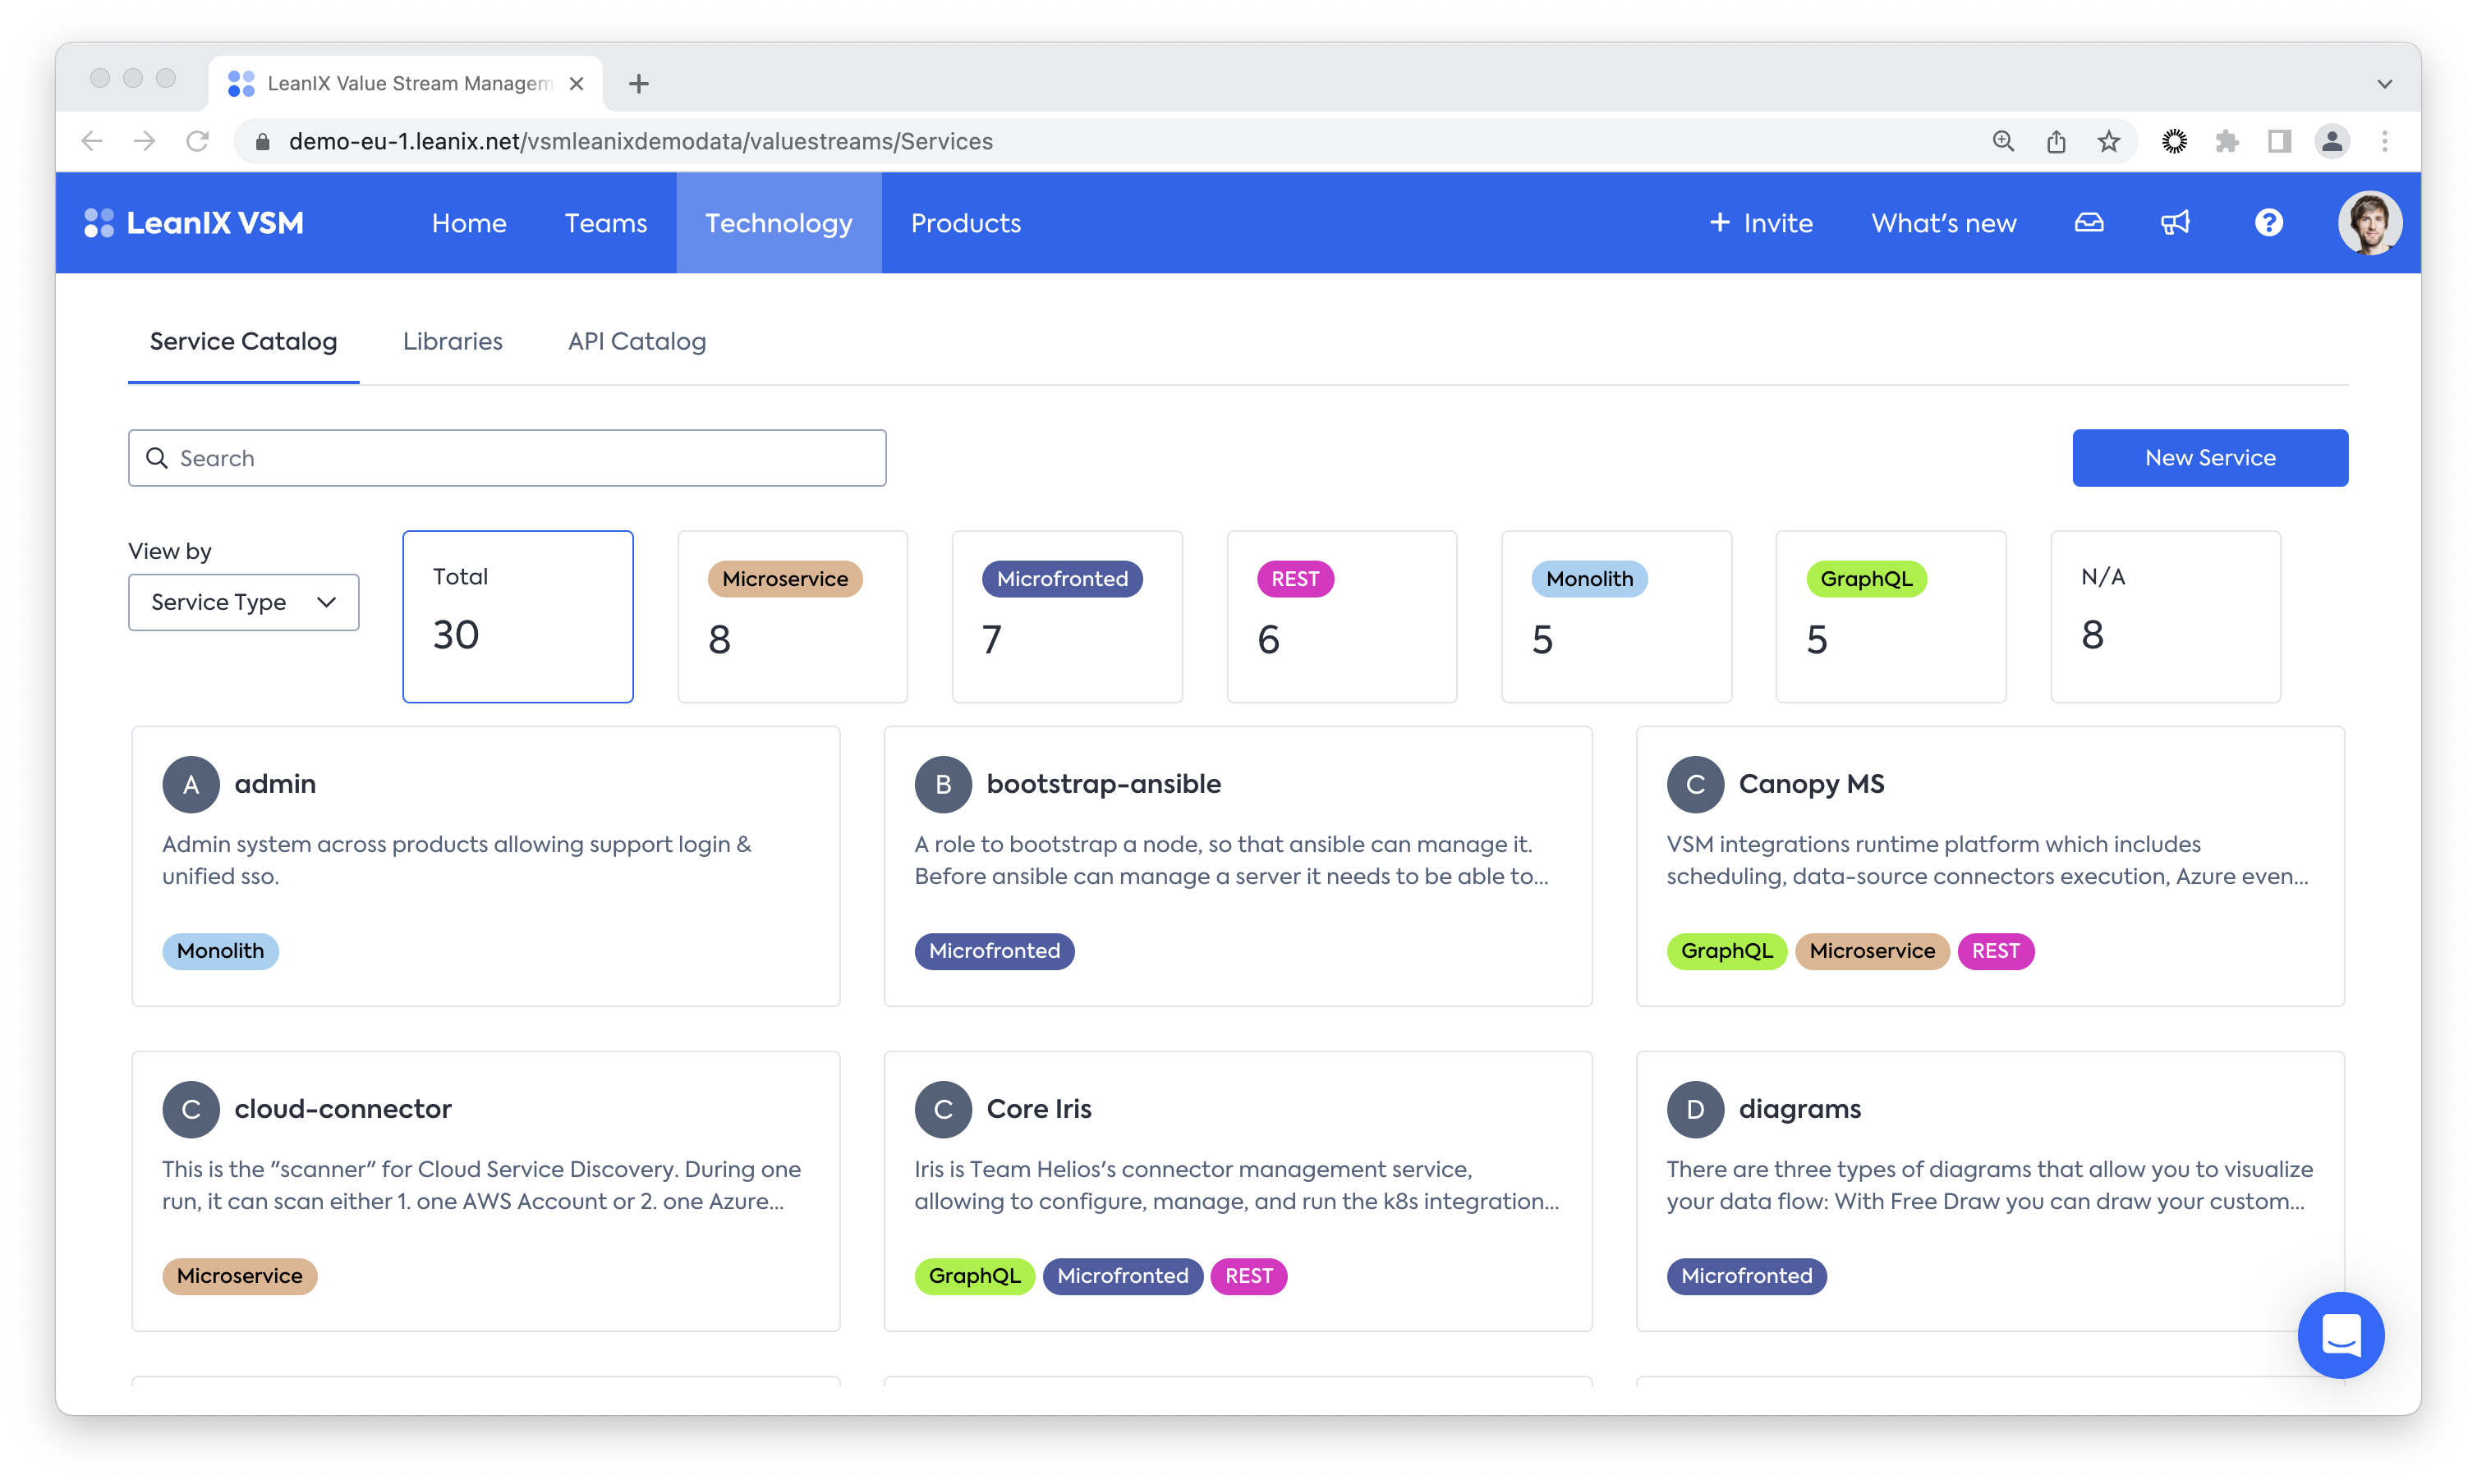Click browser share icon in address bar
2477x1484 pixels.
[2056, 141]
